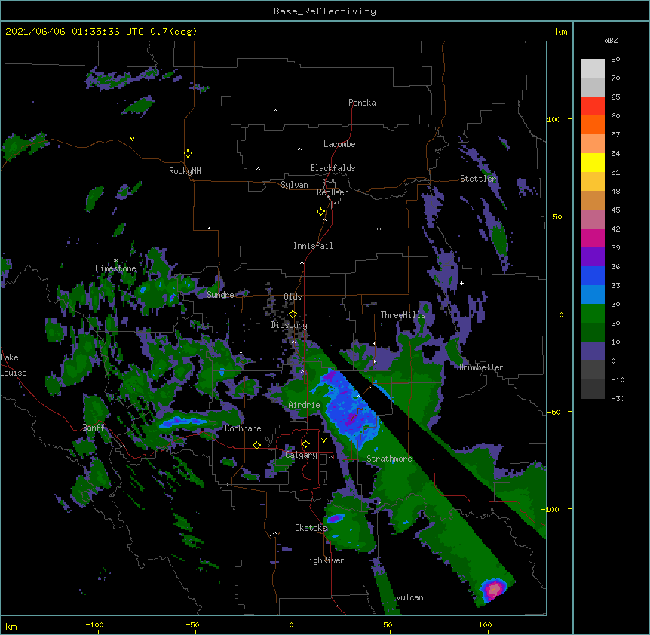Click the white cross marker southwest of Stettler
The image size is (650, 635).
coord(461,283)
